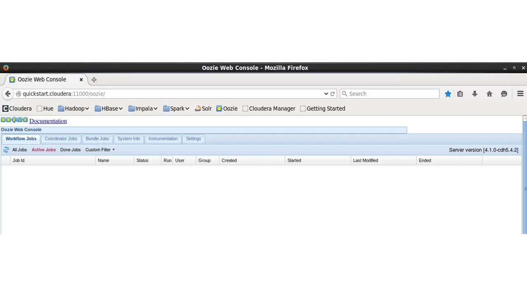Show URL history dropdown arrow
The width and height of the screenshot is (527, 296).
[326, 94]
